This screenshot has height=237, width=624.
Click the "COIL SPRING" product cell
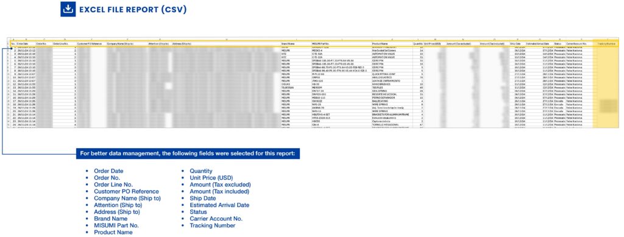(x=379, y=91)
